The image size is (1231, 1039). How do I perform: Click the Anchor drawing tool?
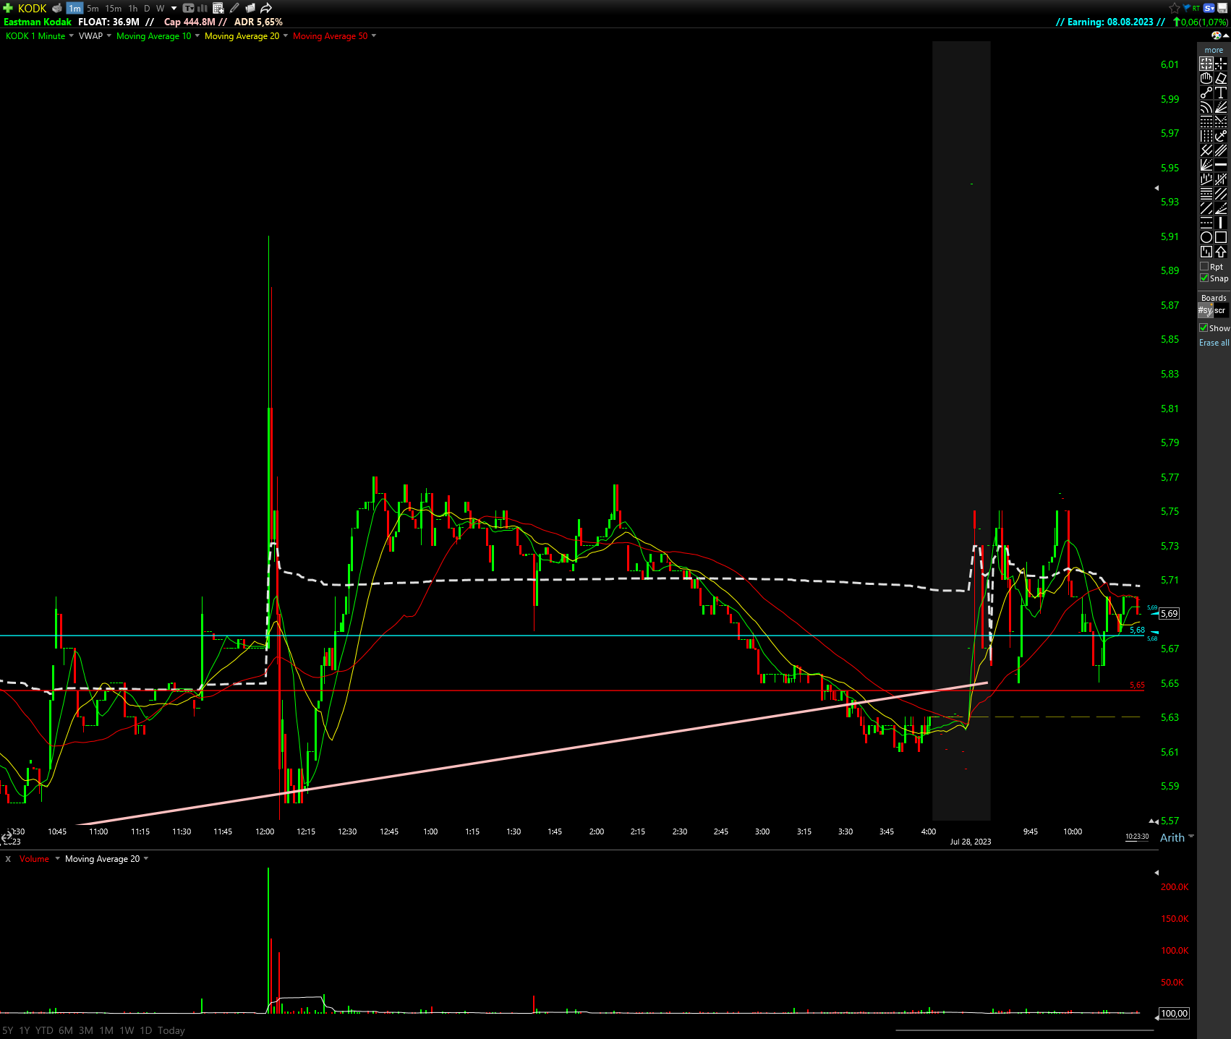pyautogui.click(x=1221, y=136)
